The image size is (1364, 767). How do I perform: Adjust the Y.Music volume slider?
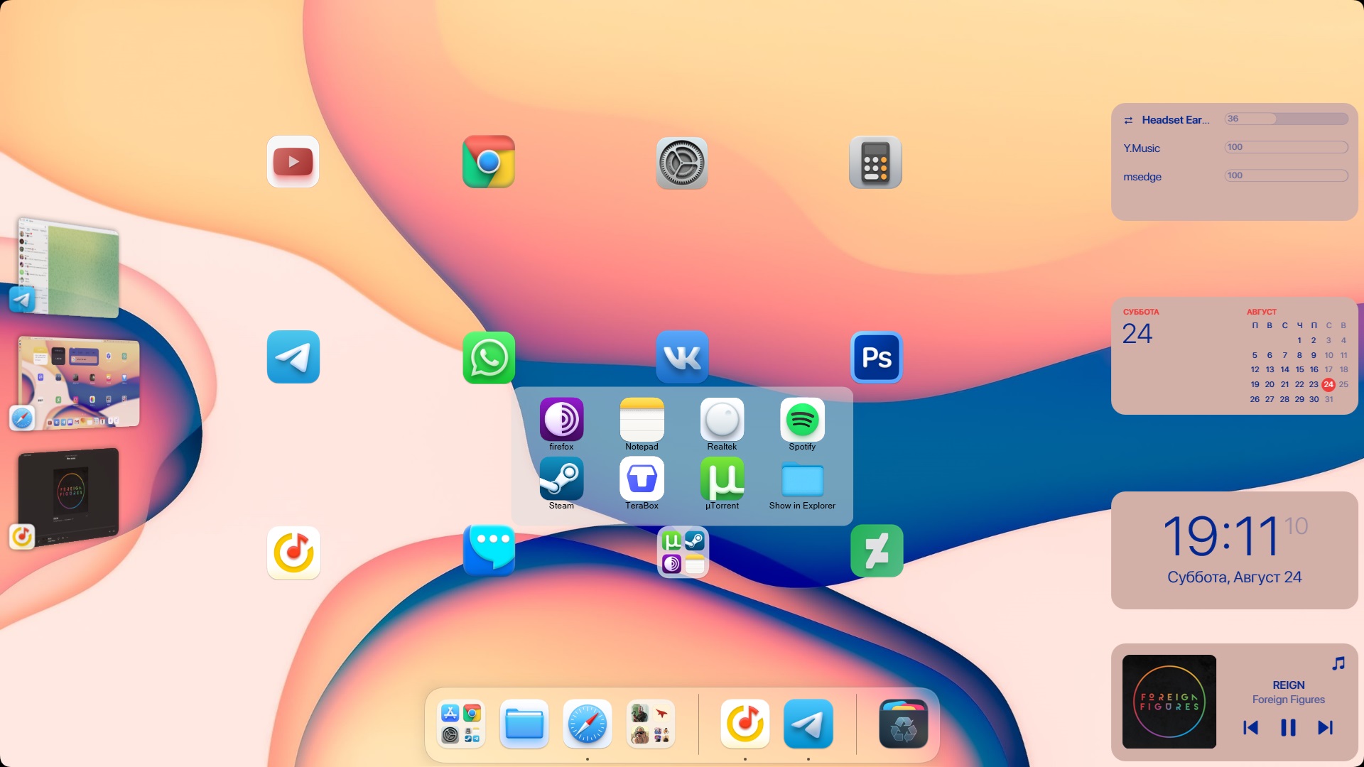[x=1286, y=147]
